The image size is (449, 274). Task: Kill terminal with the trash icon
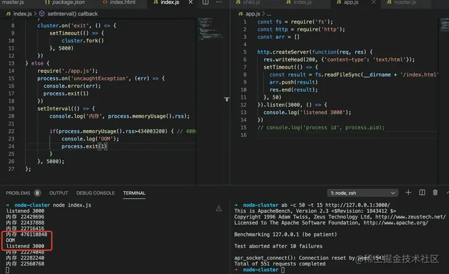click(x=435, y=193)
